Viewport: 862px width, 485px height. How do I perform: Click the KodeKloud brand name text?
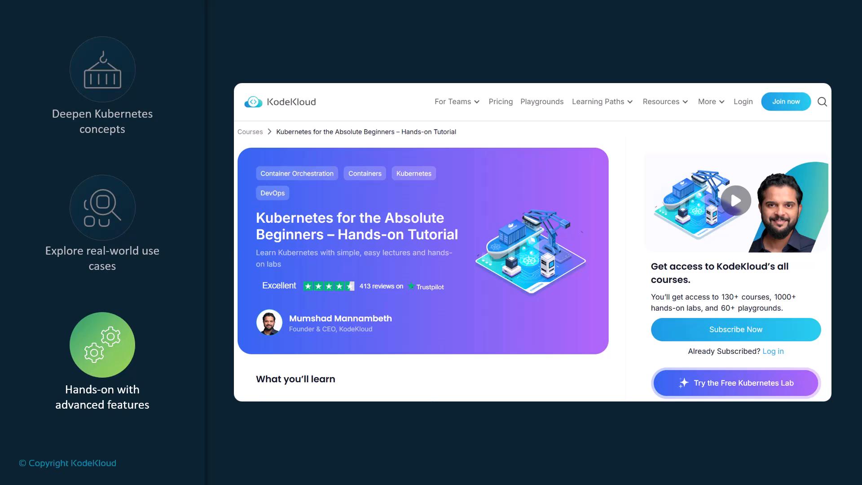click(x=291, y=102)
